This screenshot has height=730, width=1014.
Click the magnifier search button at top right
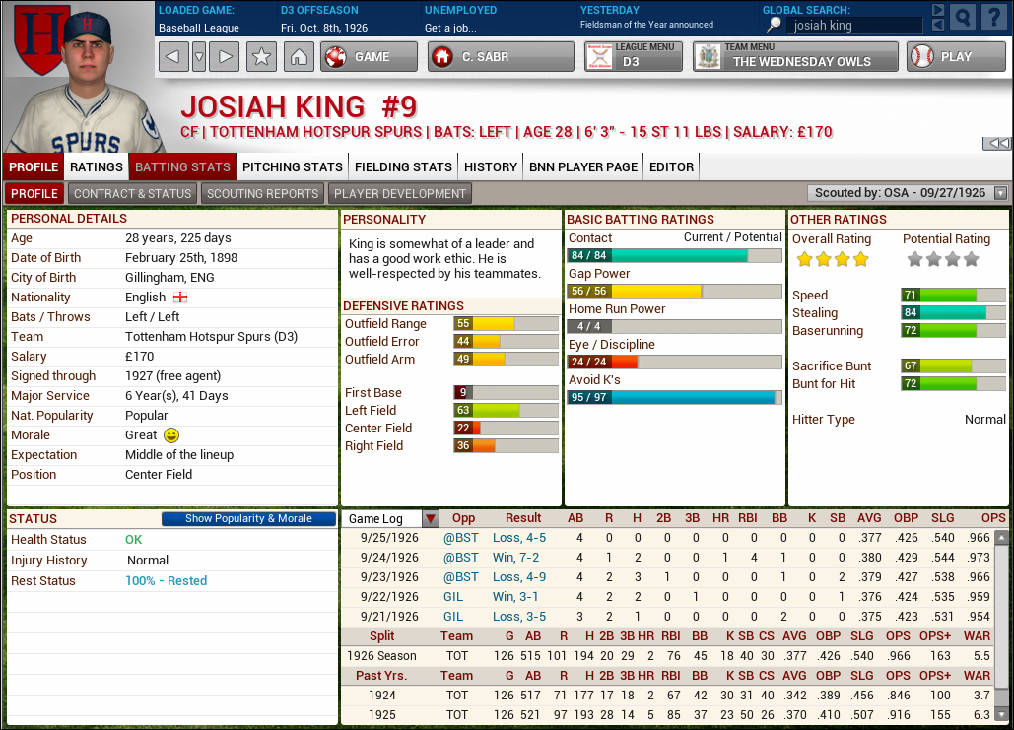(963, 17)
